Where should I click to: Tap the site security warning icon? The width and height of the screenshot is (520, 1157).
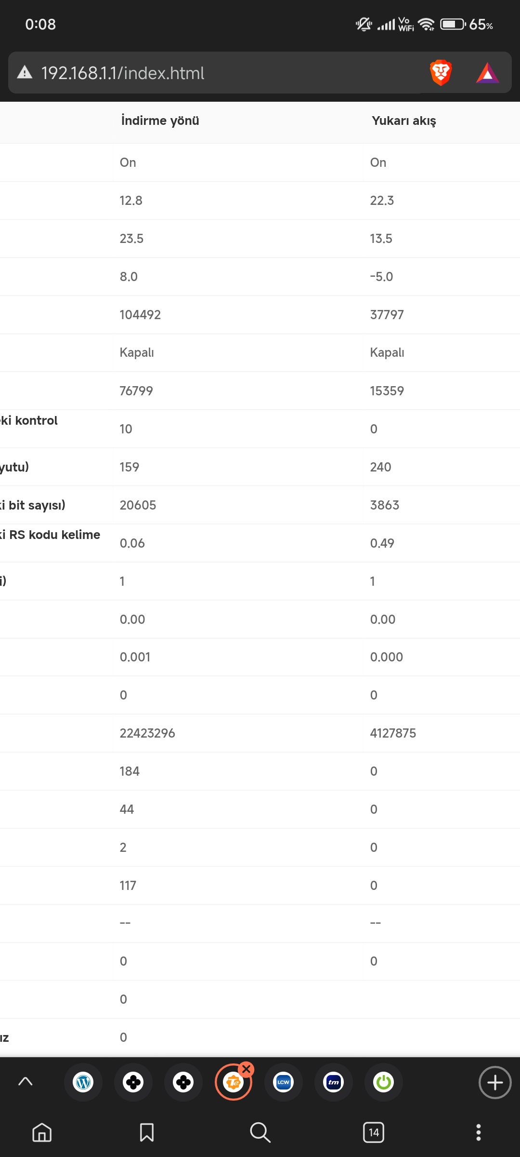(25, 72)
